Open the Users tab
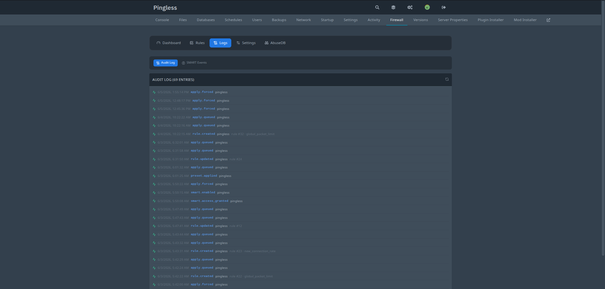 coord(257,20)
